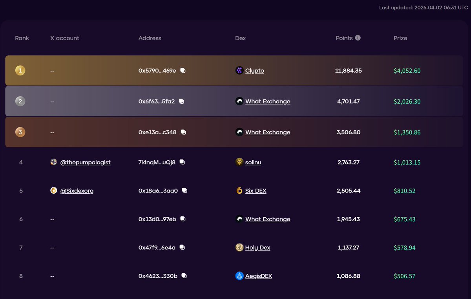Click the Last updated timestamp text

(423, 8)
